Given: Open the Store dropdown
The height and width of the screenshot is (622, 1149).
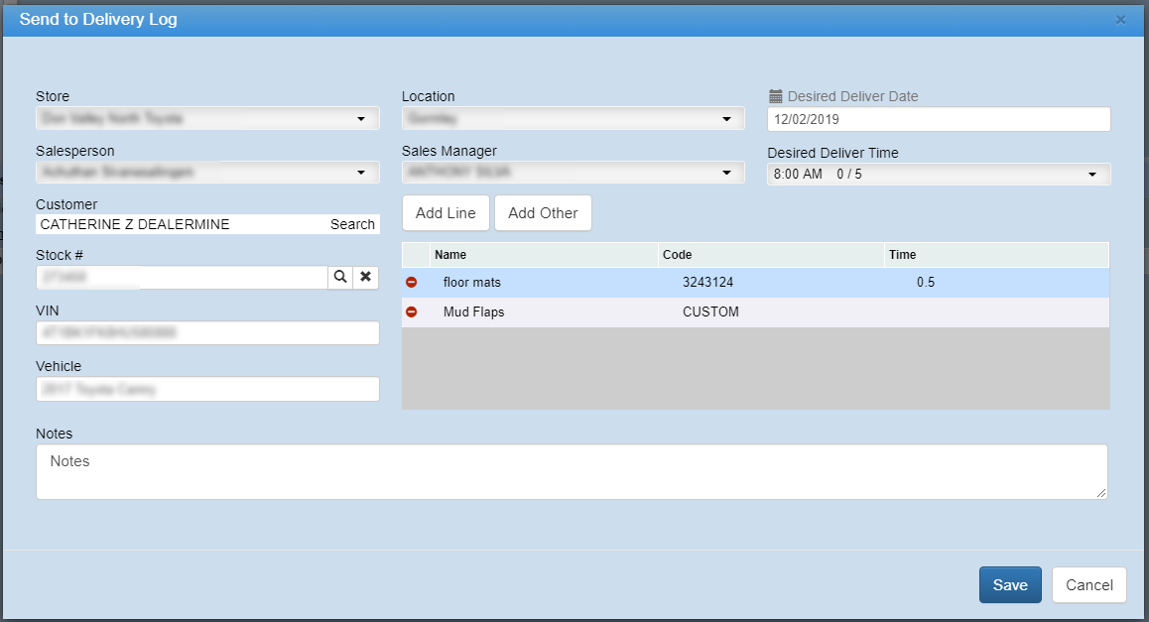Looking at the screenshot, I should tap(207, 119).
